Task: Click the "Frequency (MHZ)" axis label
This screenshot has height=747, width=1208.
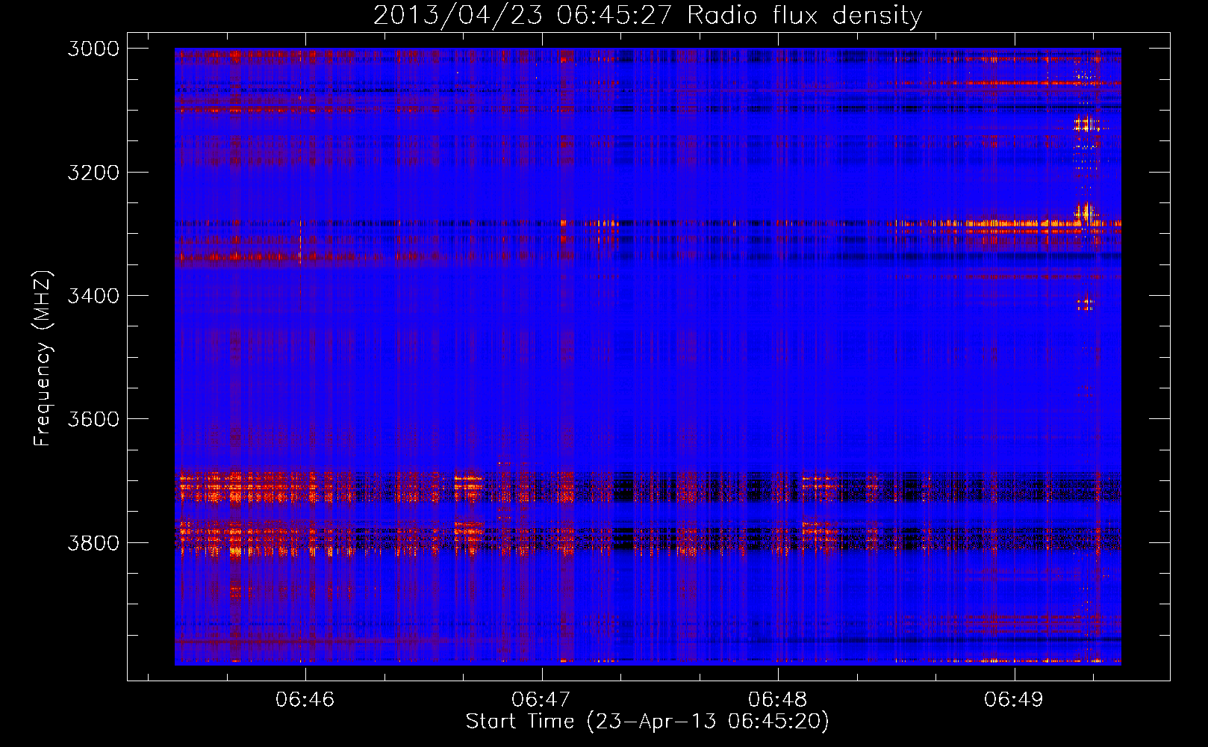Action: click(43, 359)
